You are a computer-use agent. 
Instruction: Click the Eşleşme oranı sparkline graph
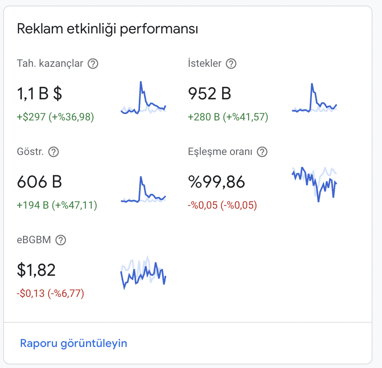(314, 184)
